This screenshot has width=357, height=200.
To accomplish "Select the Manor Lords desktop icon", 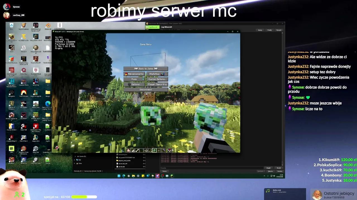I will (x=36, y=105).
